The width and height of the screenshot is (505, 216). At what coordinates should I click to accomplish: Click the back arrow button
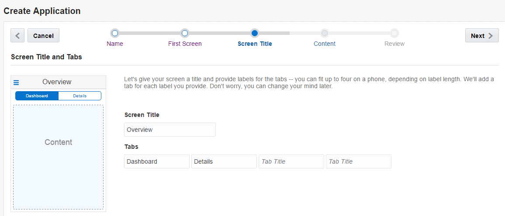pyautogui.click(x=17, y=36)
